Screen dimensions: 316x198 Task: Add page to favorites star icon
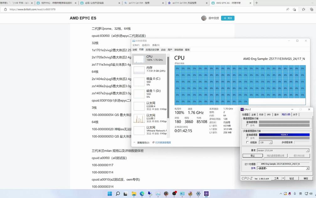click(294, 9)
